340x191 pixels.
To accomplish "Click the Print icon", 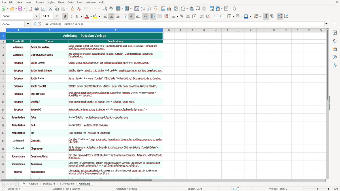I will [37, 9].
